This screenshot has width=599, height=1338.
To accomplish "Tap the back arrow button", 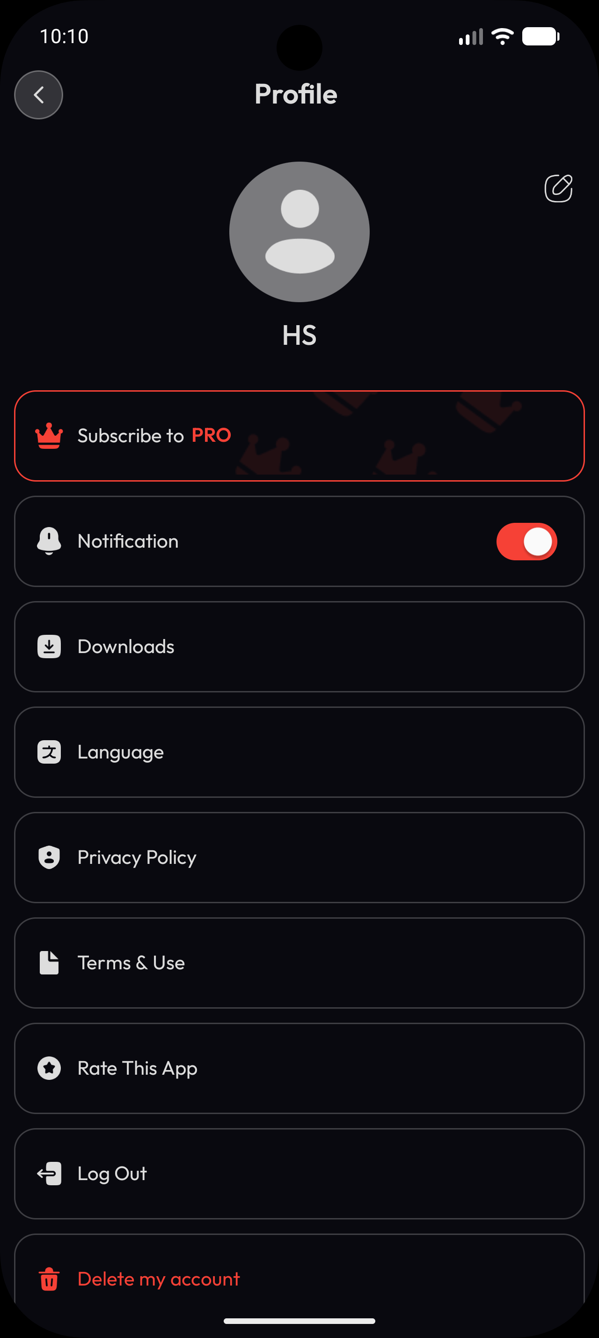I will pyautogui.click(x=38, y=95).
